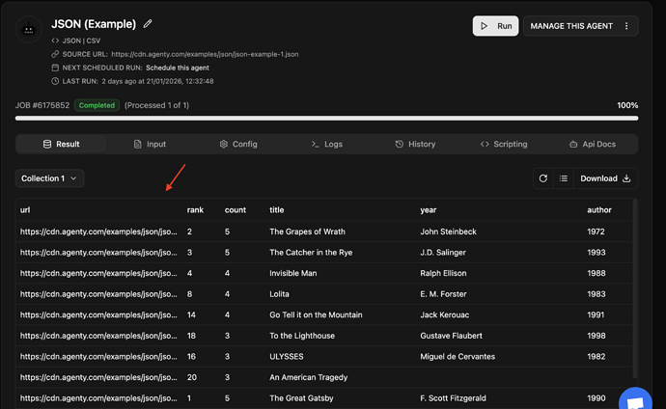Click the robot agent avatar icon
The width and height of the screenshot is (666, 409).
pyautogui.click(x=29, y=29)
